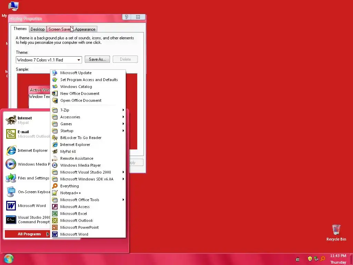Open Windows Media Player from the programs list
Screen dimensions: 353x265
[88, 165]
